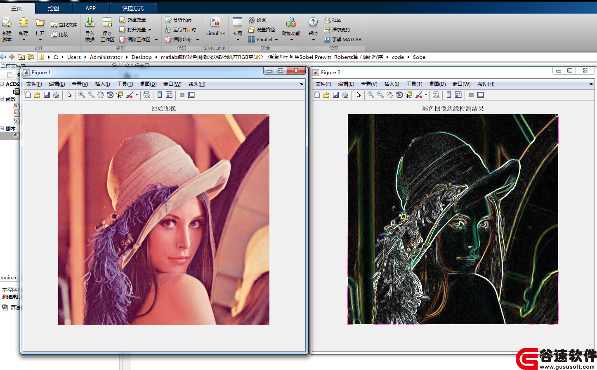This screenshot has height=370, width=597.
Task: Toggle the Zoom Out tool in Figure 1
Action: pyautogui.click(x=91, y=95)
